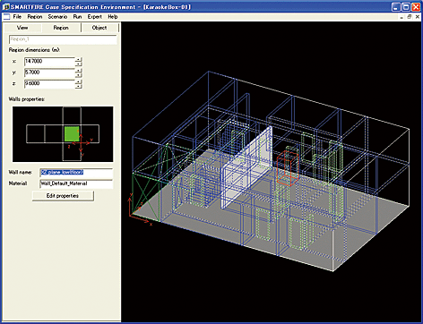
Task: Select the rightmost wall face in diagram
Action: (91, 134)
